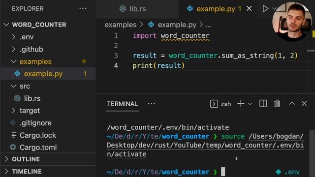Screen dimensions: 315x177
Task: Click the .env indicator in terminal prompt
Action: 287,172
